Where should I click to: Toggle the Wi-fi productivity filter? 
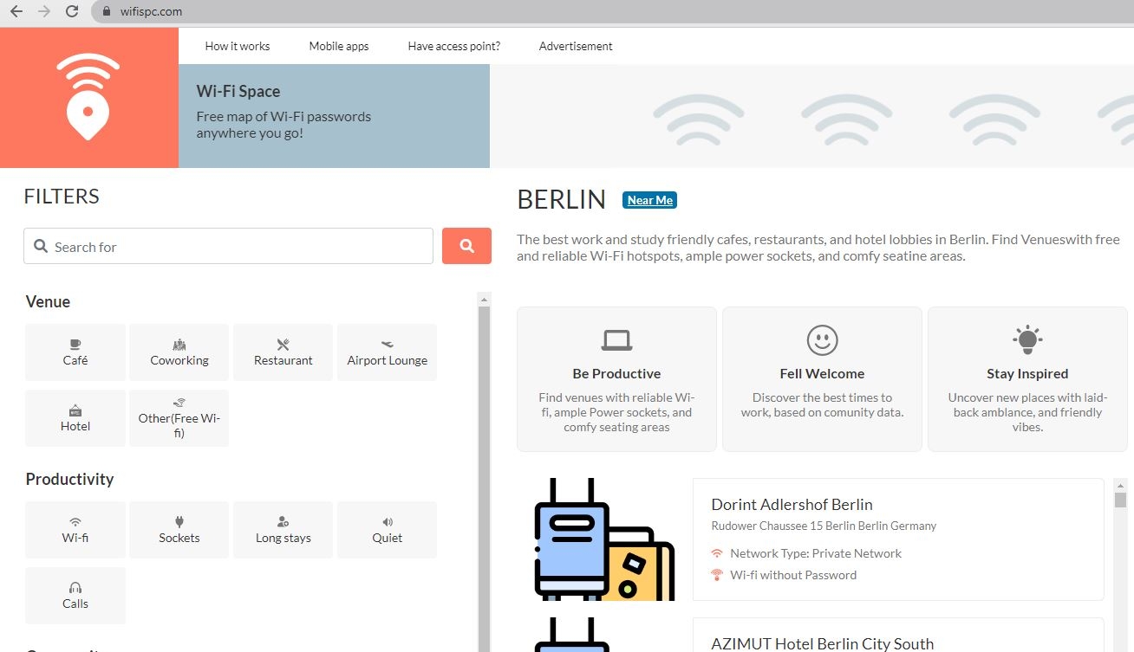tap(75, 530)
